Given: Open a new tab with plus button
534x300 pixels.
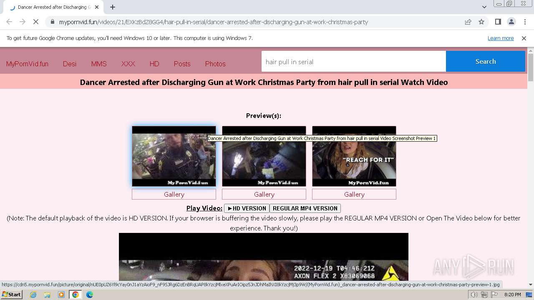Looking at the screenshot, I should point(113,7).
